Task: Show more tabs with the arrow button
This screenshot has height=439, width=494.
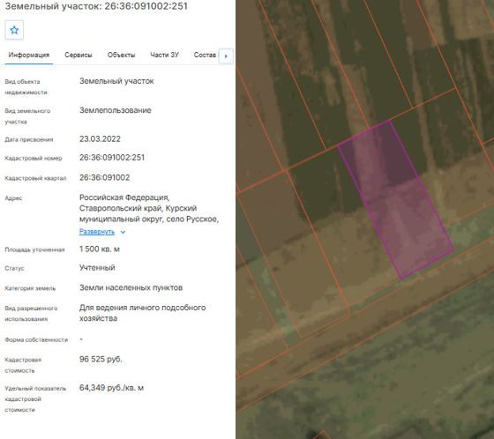Action: (x=226, y=56)
